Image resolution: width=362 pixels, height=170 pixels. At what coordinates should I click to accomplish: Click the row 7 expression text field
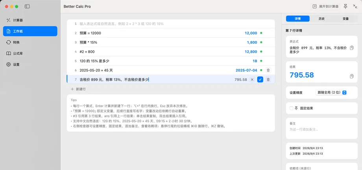point(155,79)
